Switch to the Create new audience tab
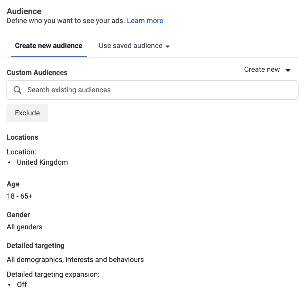Screen dimensions: 305x296 tap(48, 46)
